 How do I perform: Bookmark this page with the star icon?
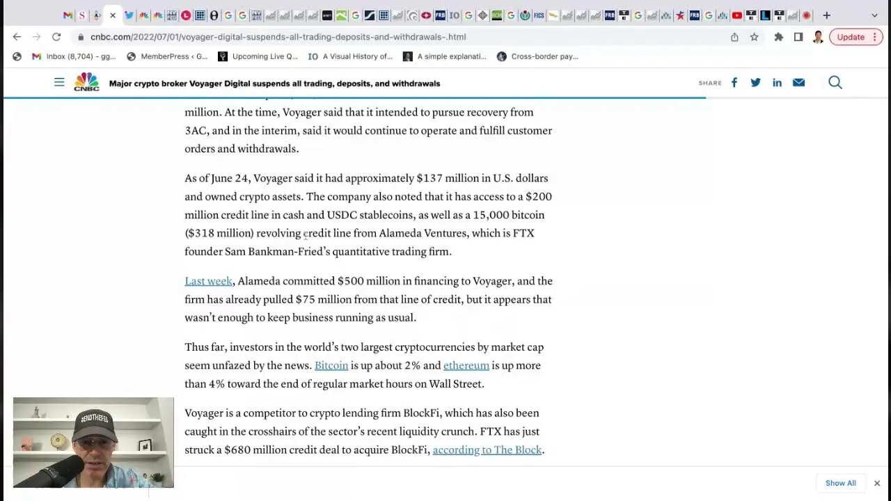pos(754,37)
